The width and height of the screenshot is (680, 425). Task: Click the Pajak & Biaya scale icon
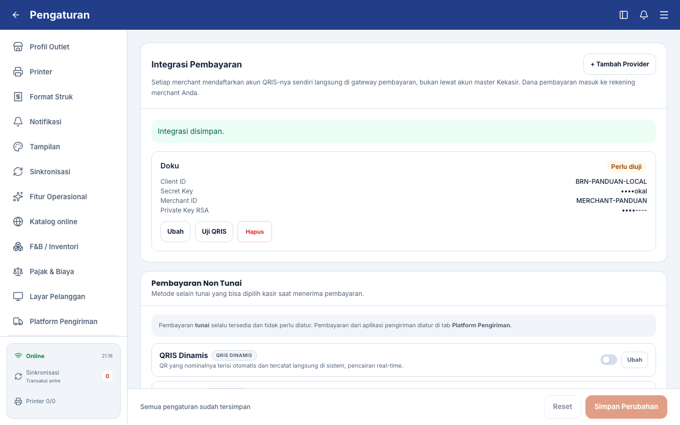click(18, 271)
